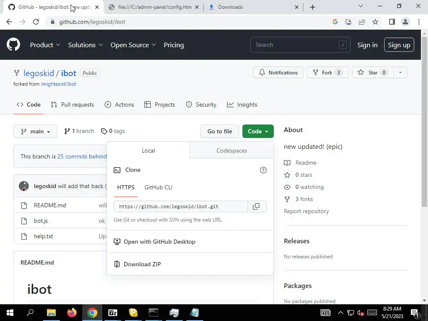Toggle the browser side panel icon
Screen dimensions: 428x321
click(x=392, y=22)
